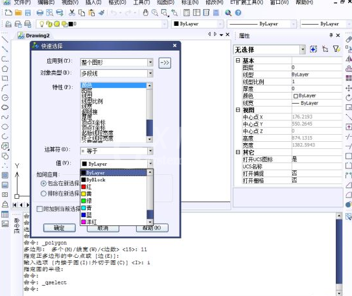
Task: Select the Revision Cloud tool
Action: (x=5, y=108)
